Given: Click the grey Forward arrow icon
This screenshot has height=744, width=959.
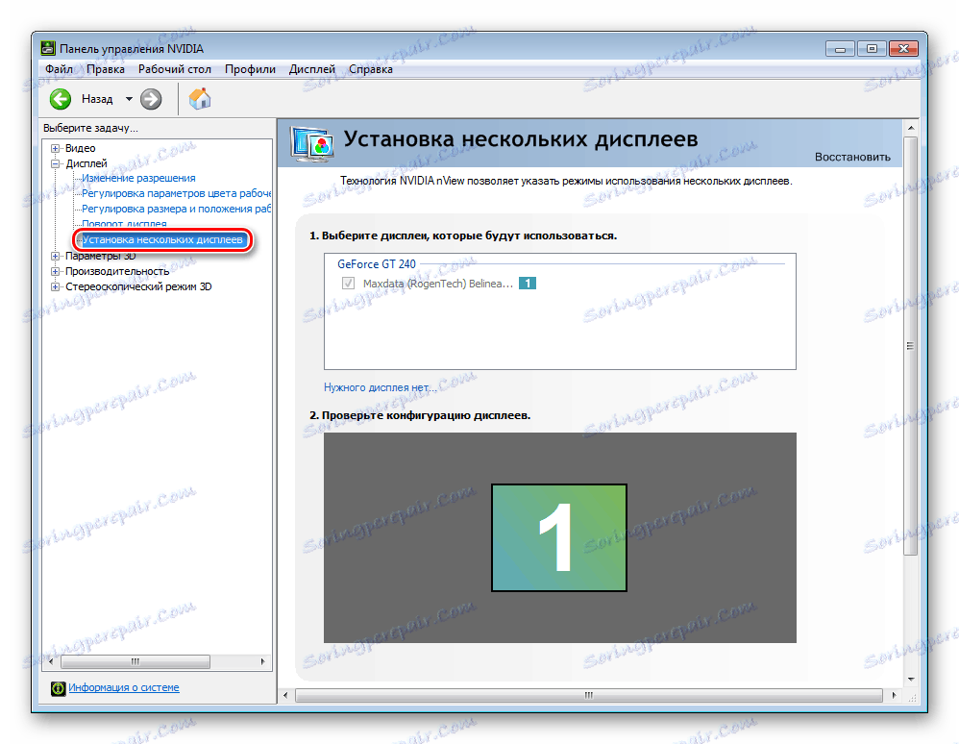Looking at the screenshot, I should point(151,98).
